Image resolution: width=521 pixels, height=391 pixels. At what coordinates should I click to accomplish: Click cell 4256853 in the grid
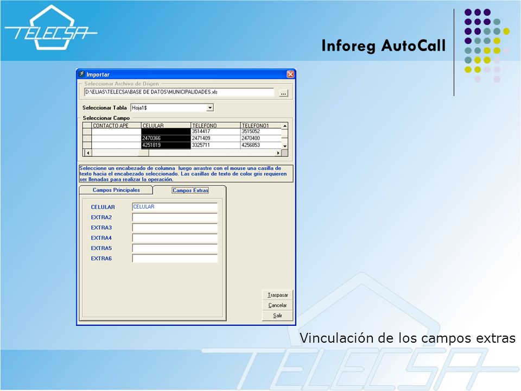(261, 146)
